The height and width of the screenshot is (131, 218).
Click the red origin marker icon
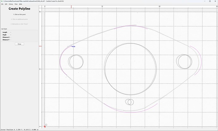coord(45,127)
